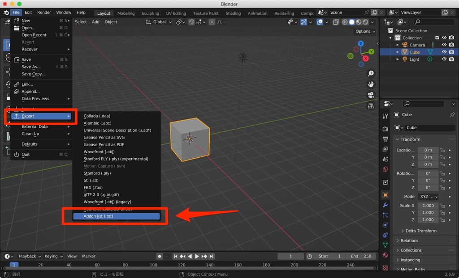The image size is (459, 278).
Task: Export using FBX (.fbx) menu entry
Action: (94, 187)
